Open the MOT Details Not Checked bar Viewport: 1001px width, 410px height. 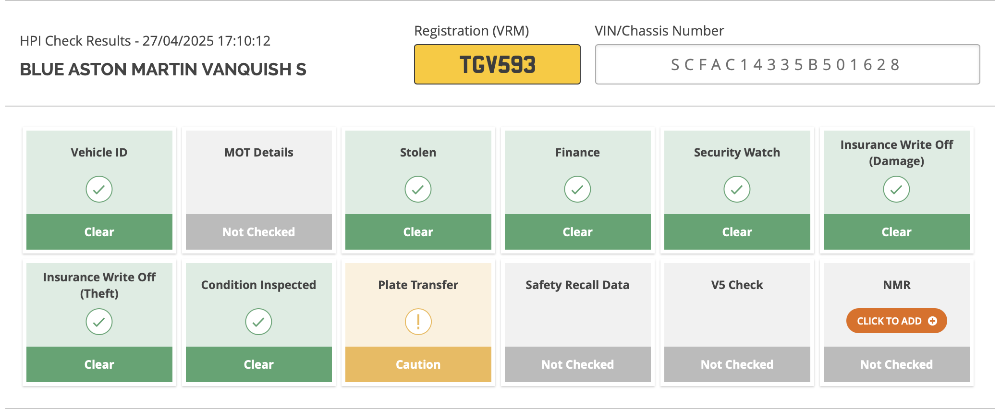coord(259,232)
